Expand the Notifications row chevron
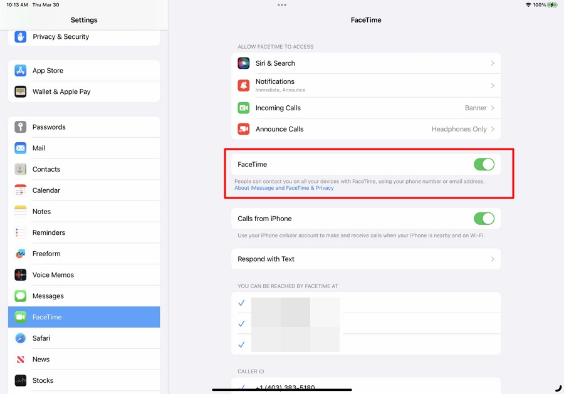564x394 pixels. pos(493,86)
